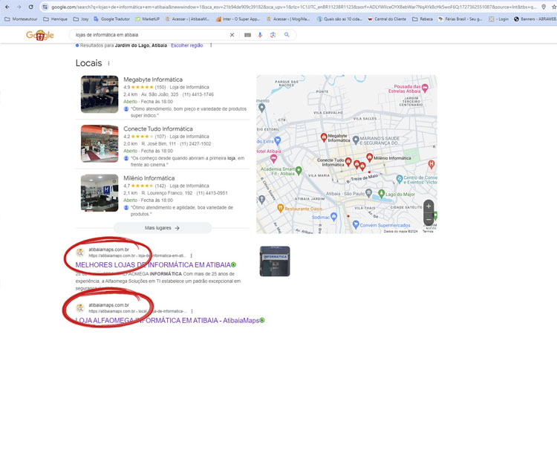Search by image with the Lens icon
Image resolution: width=557 pixels, height=453 pixels.
tap(273, 35)
